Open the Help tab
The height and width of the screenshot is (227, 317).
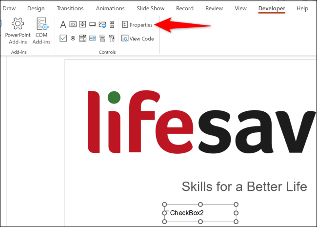pyautogui.click(x=302, y=8)
